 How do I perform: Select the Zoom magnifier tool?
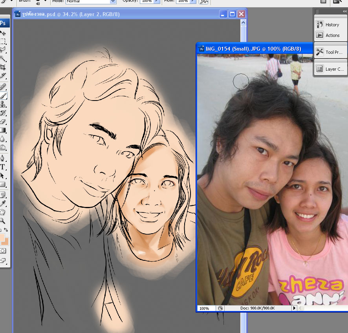(3, 220)
